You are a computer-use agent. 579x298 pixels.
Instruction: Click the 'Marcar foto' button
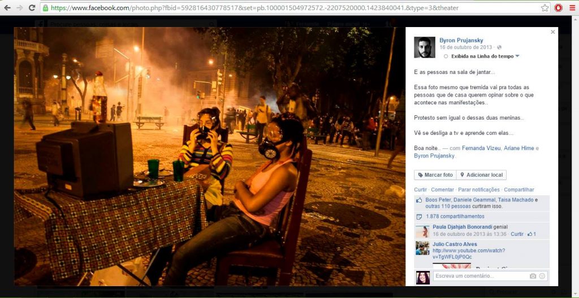(x=435, y=175)
